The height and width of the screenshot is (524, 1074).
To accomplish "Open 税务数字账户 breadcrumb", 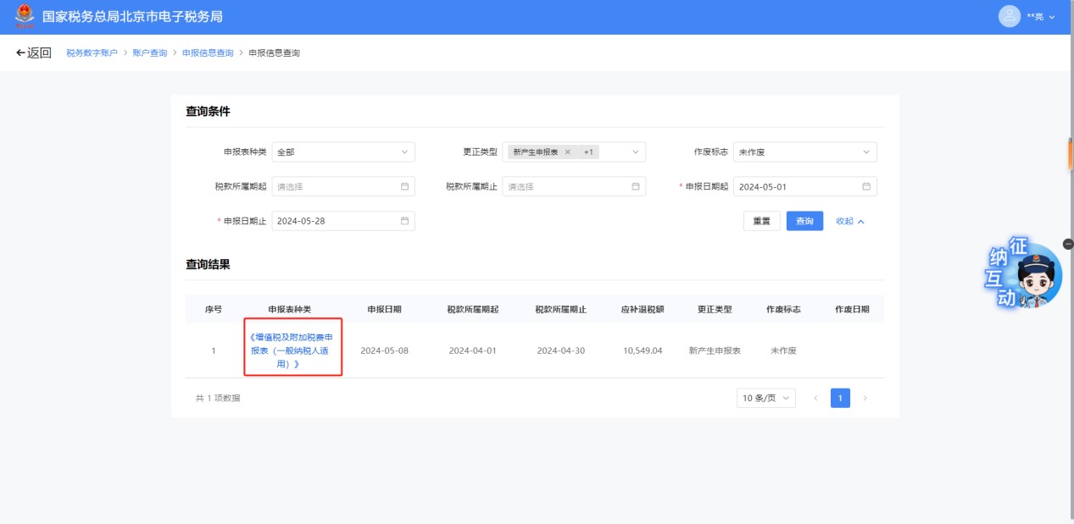I will pos(92,53).
